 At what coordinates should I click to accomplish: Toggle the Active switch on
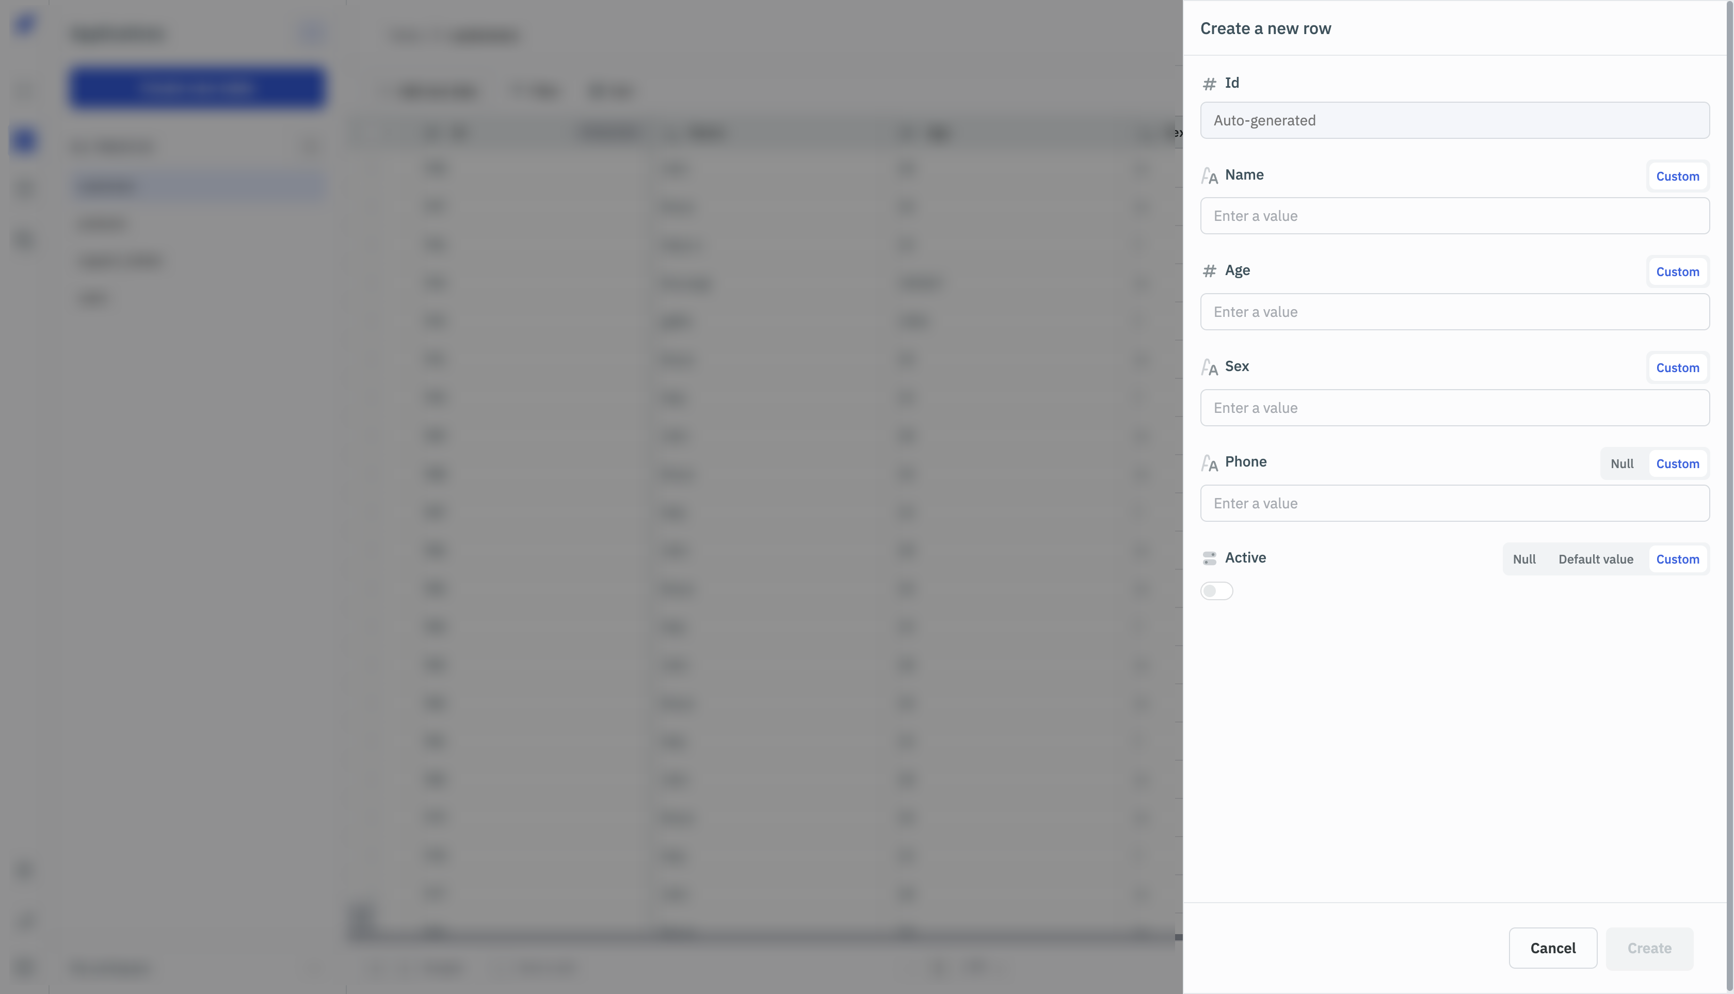tap(1216, 590)
